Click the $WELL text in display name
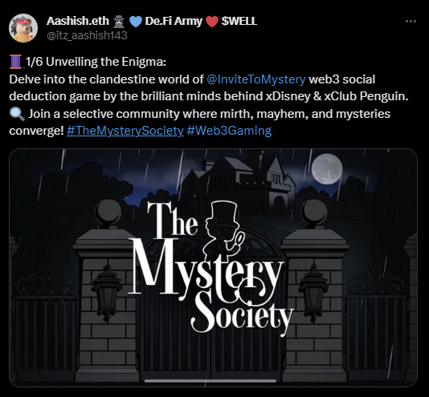429x397 pixels. 239,21
